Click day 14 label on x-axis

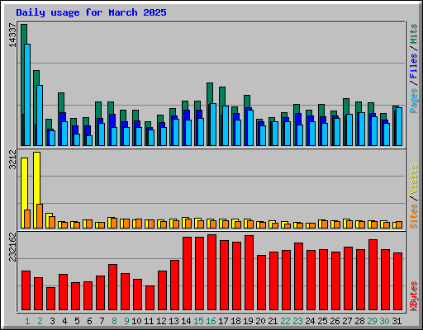click(186, 321)
